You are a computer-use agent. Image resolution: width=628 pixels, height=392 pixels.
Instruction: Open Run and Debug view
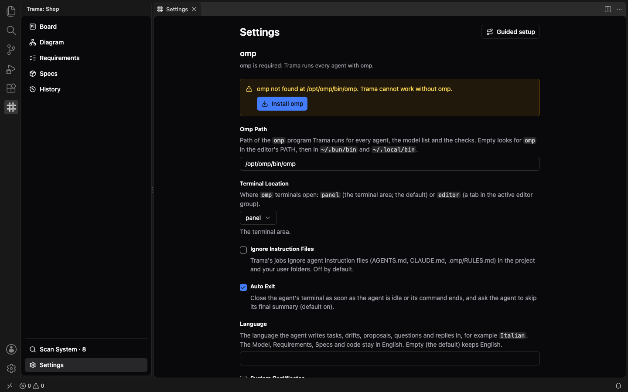tap(11, 69)
